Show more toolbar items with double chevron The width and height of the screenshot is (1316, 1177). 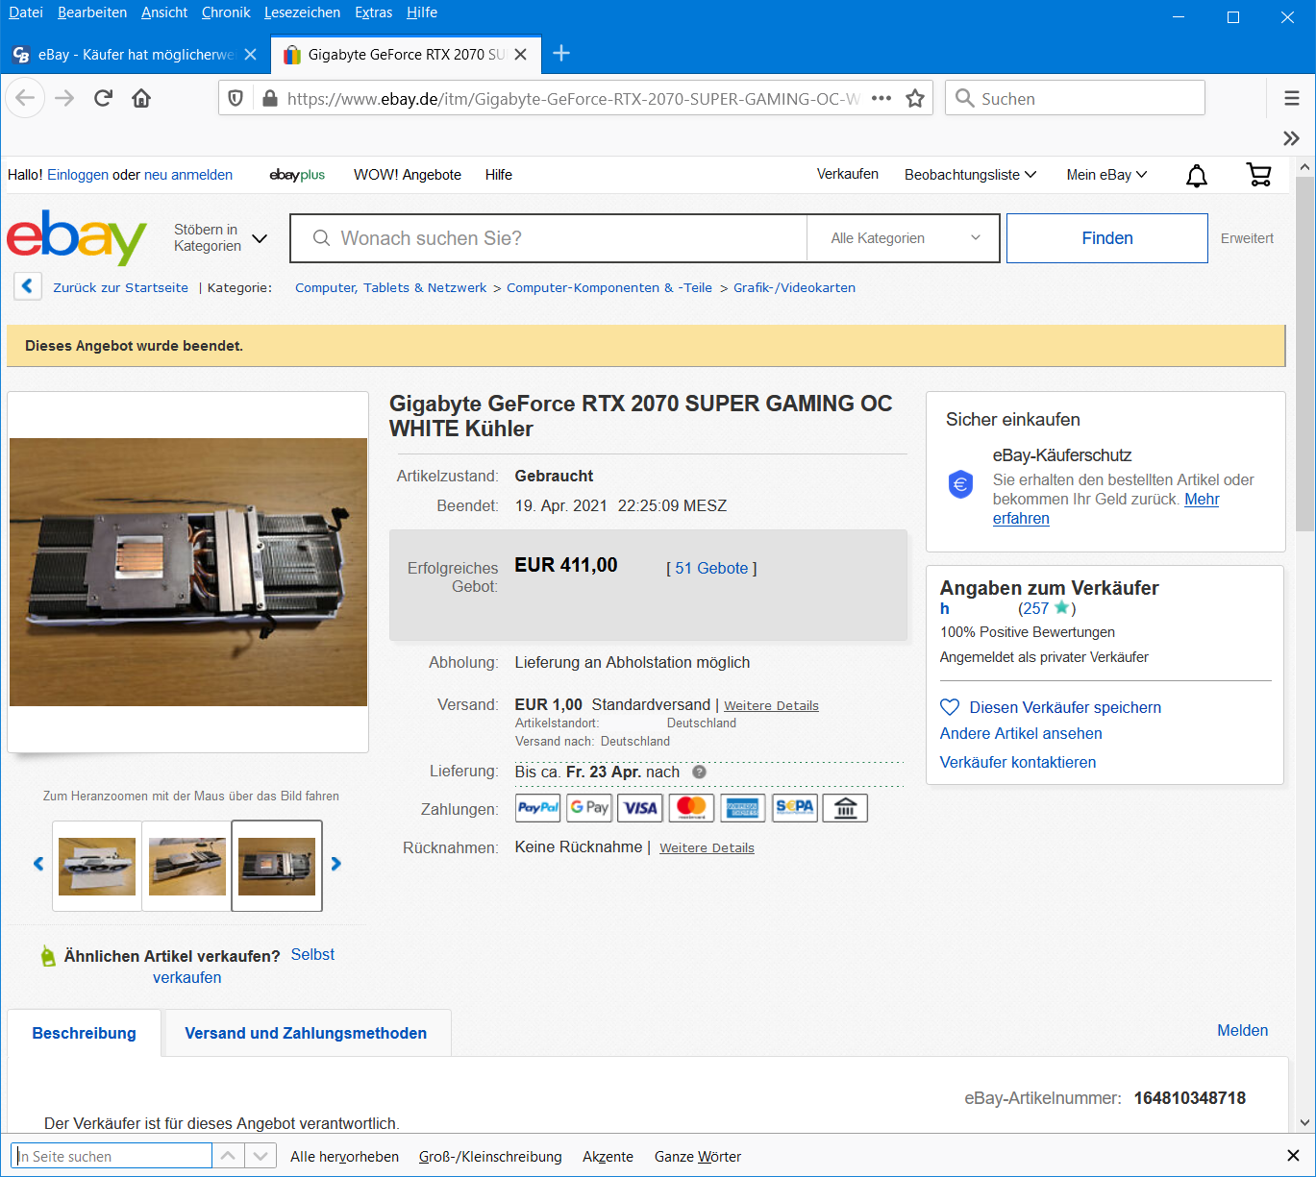[x=1292, y=138]
